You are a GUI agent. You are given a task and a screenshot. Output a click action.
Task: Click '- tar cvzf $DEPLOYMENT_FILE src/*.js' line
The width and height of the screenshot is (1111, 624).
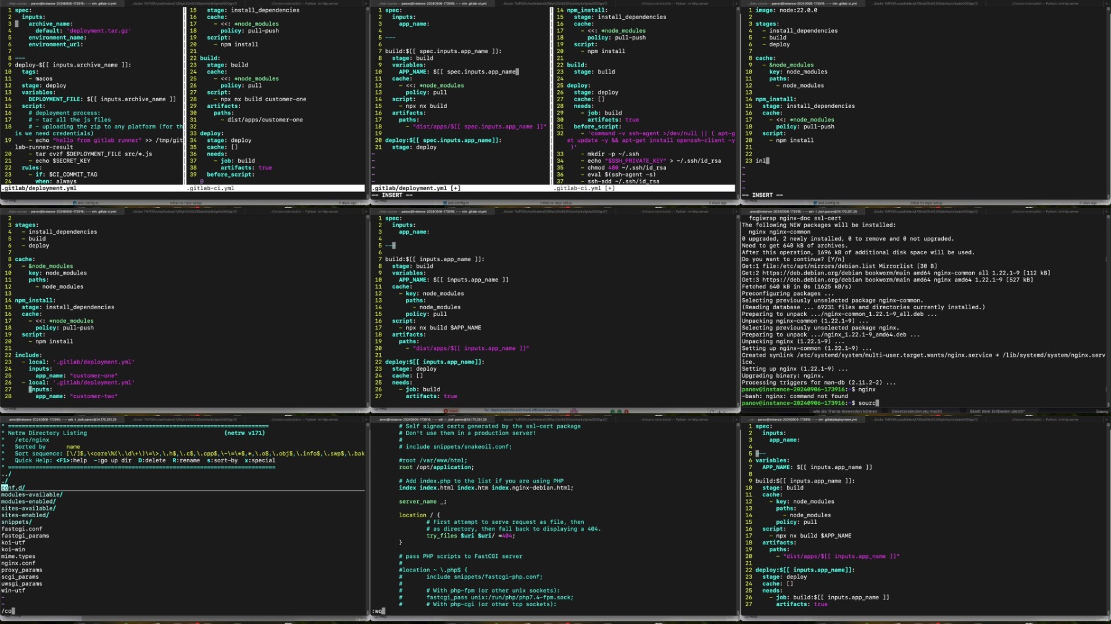[x=90, y=154]
